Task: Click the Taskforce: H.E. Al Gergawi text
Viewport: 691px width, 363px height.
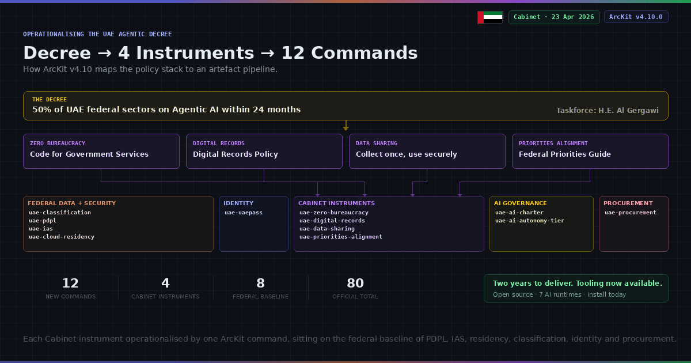Action: pyautogui.click(x=608, y=110)
